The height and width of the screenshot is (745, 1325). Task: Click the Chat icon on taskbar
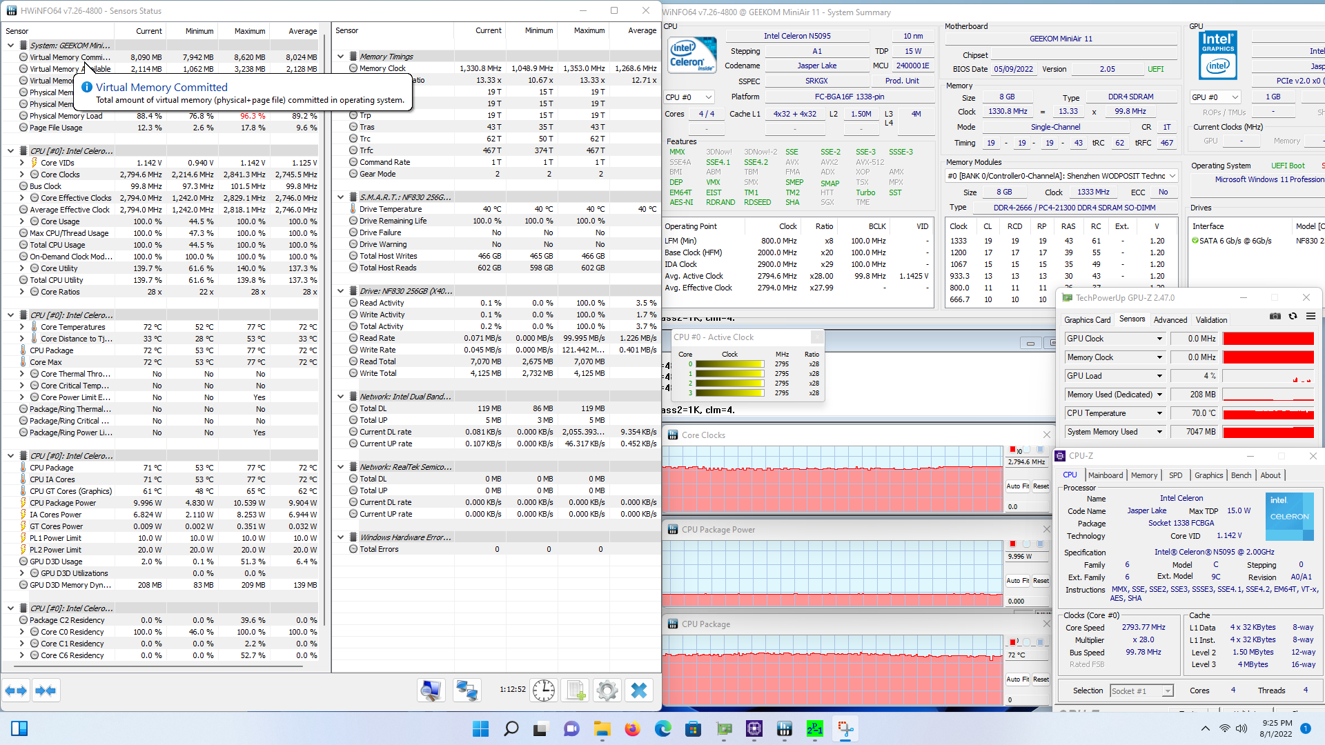tap(571, 728)
